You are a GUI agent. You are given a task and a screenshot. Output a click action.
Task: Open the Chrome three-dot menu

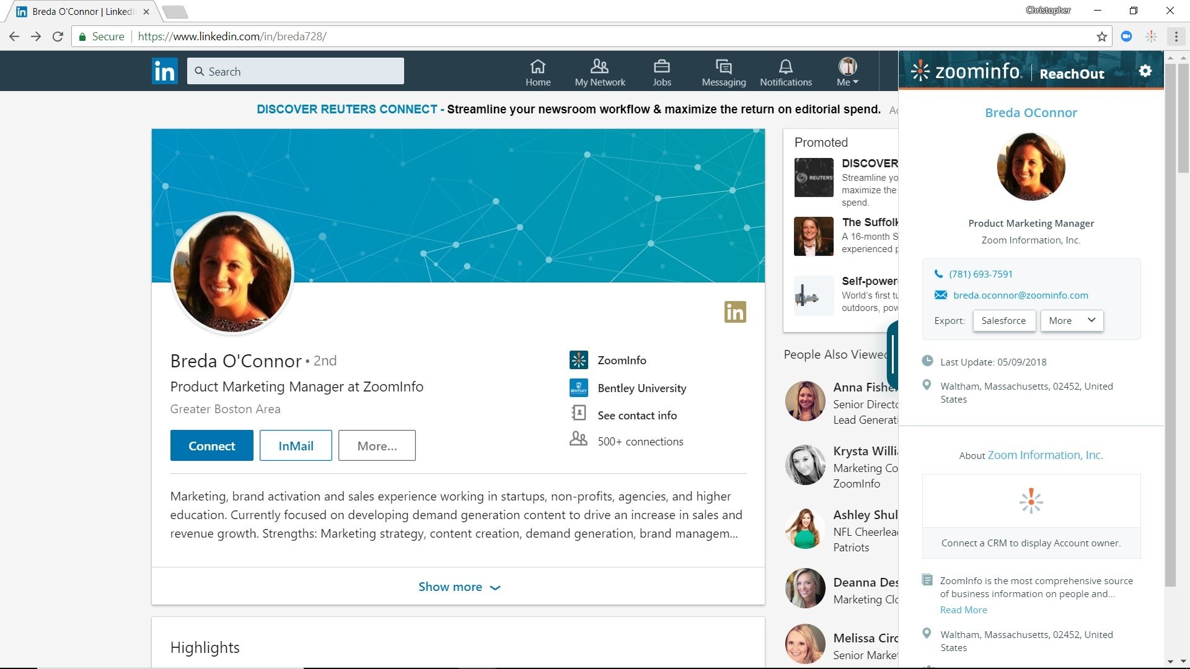tap(1176, 37)
